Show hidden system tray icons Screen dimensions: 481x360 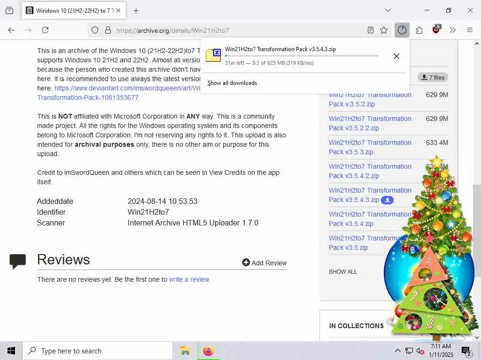[x=397, y=351]
